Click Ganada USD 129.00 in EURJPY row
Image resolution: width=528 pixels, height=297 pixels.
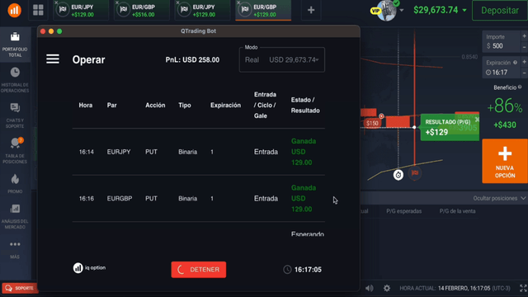[304, 152]
